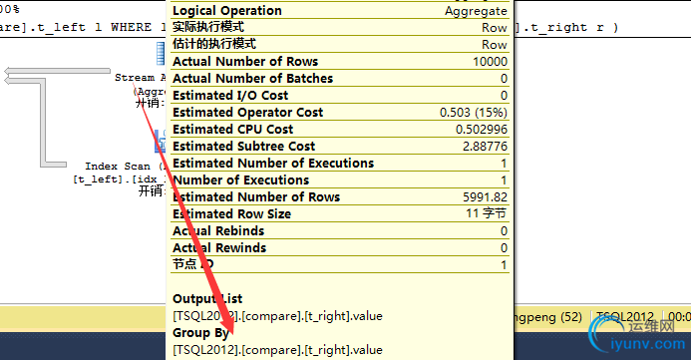Click the 估计的执行模式 row
Viewport: 691px width, 360px height.
(x=340, y=44)
